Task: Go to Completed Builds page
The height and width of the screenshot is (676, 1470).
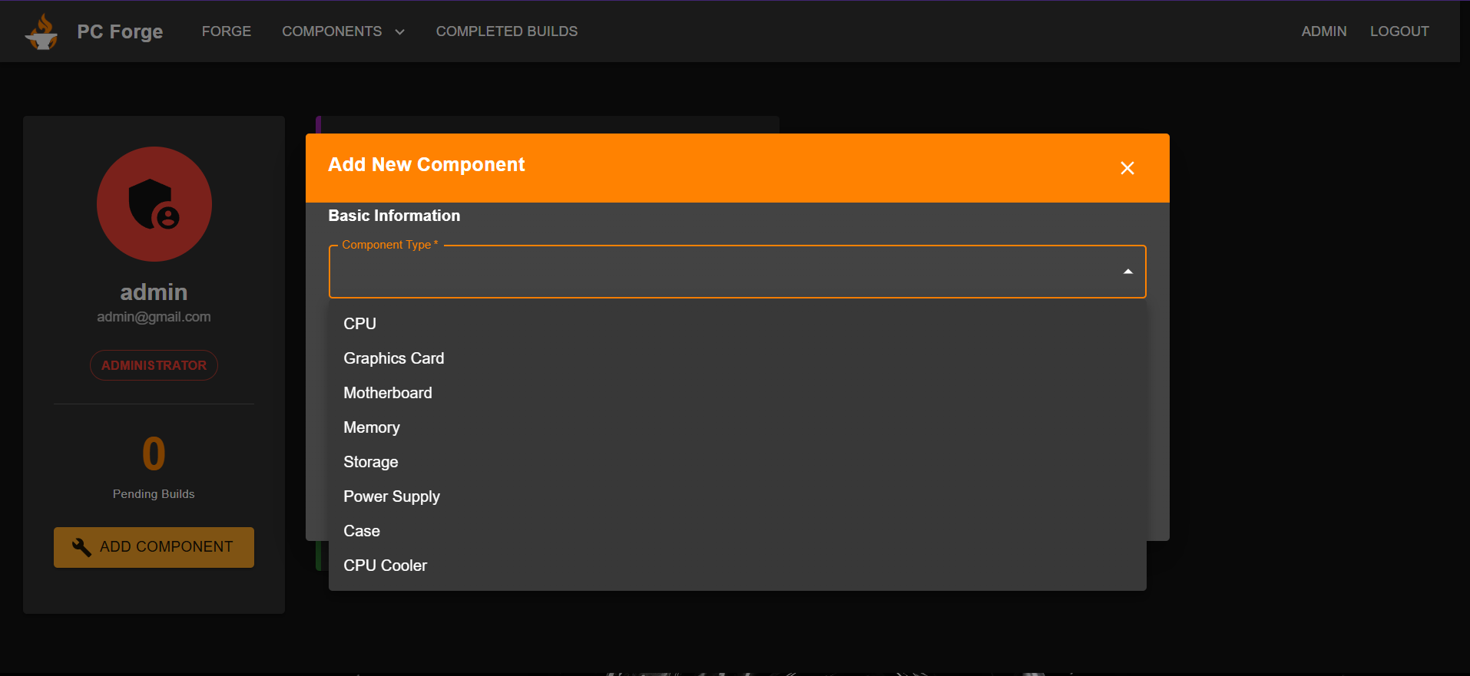Action: click(x=506, y=31)
